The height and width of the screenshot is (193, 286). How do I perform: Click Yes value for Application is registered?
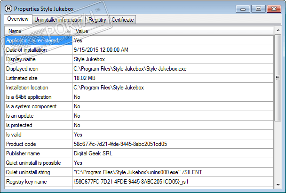pos(78,40)
